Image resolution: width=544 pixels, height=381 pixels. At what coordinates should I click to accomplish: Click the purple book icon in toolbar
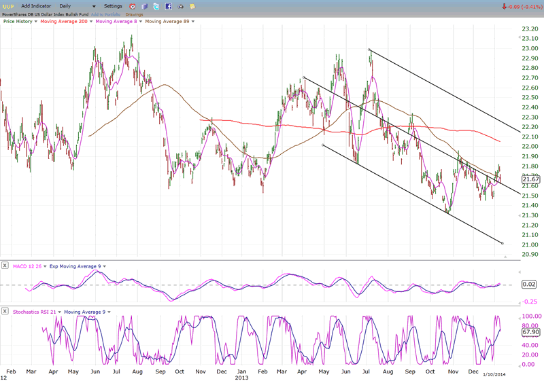click(x=144, y=6)
